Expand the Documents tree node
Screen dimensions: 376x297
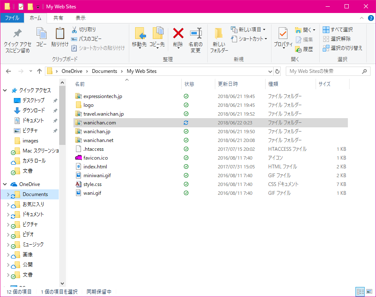(x=8, y=194)
